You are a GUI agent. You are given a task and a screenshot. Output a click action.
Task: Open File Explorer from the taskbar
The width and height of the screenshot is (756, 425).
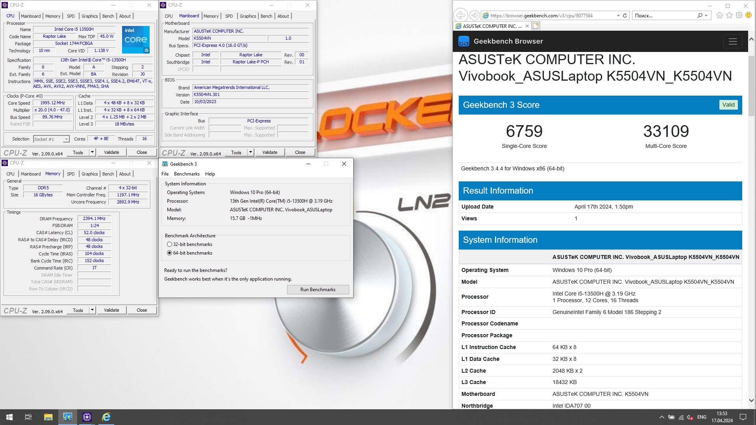(x=48, y=417)
